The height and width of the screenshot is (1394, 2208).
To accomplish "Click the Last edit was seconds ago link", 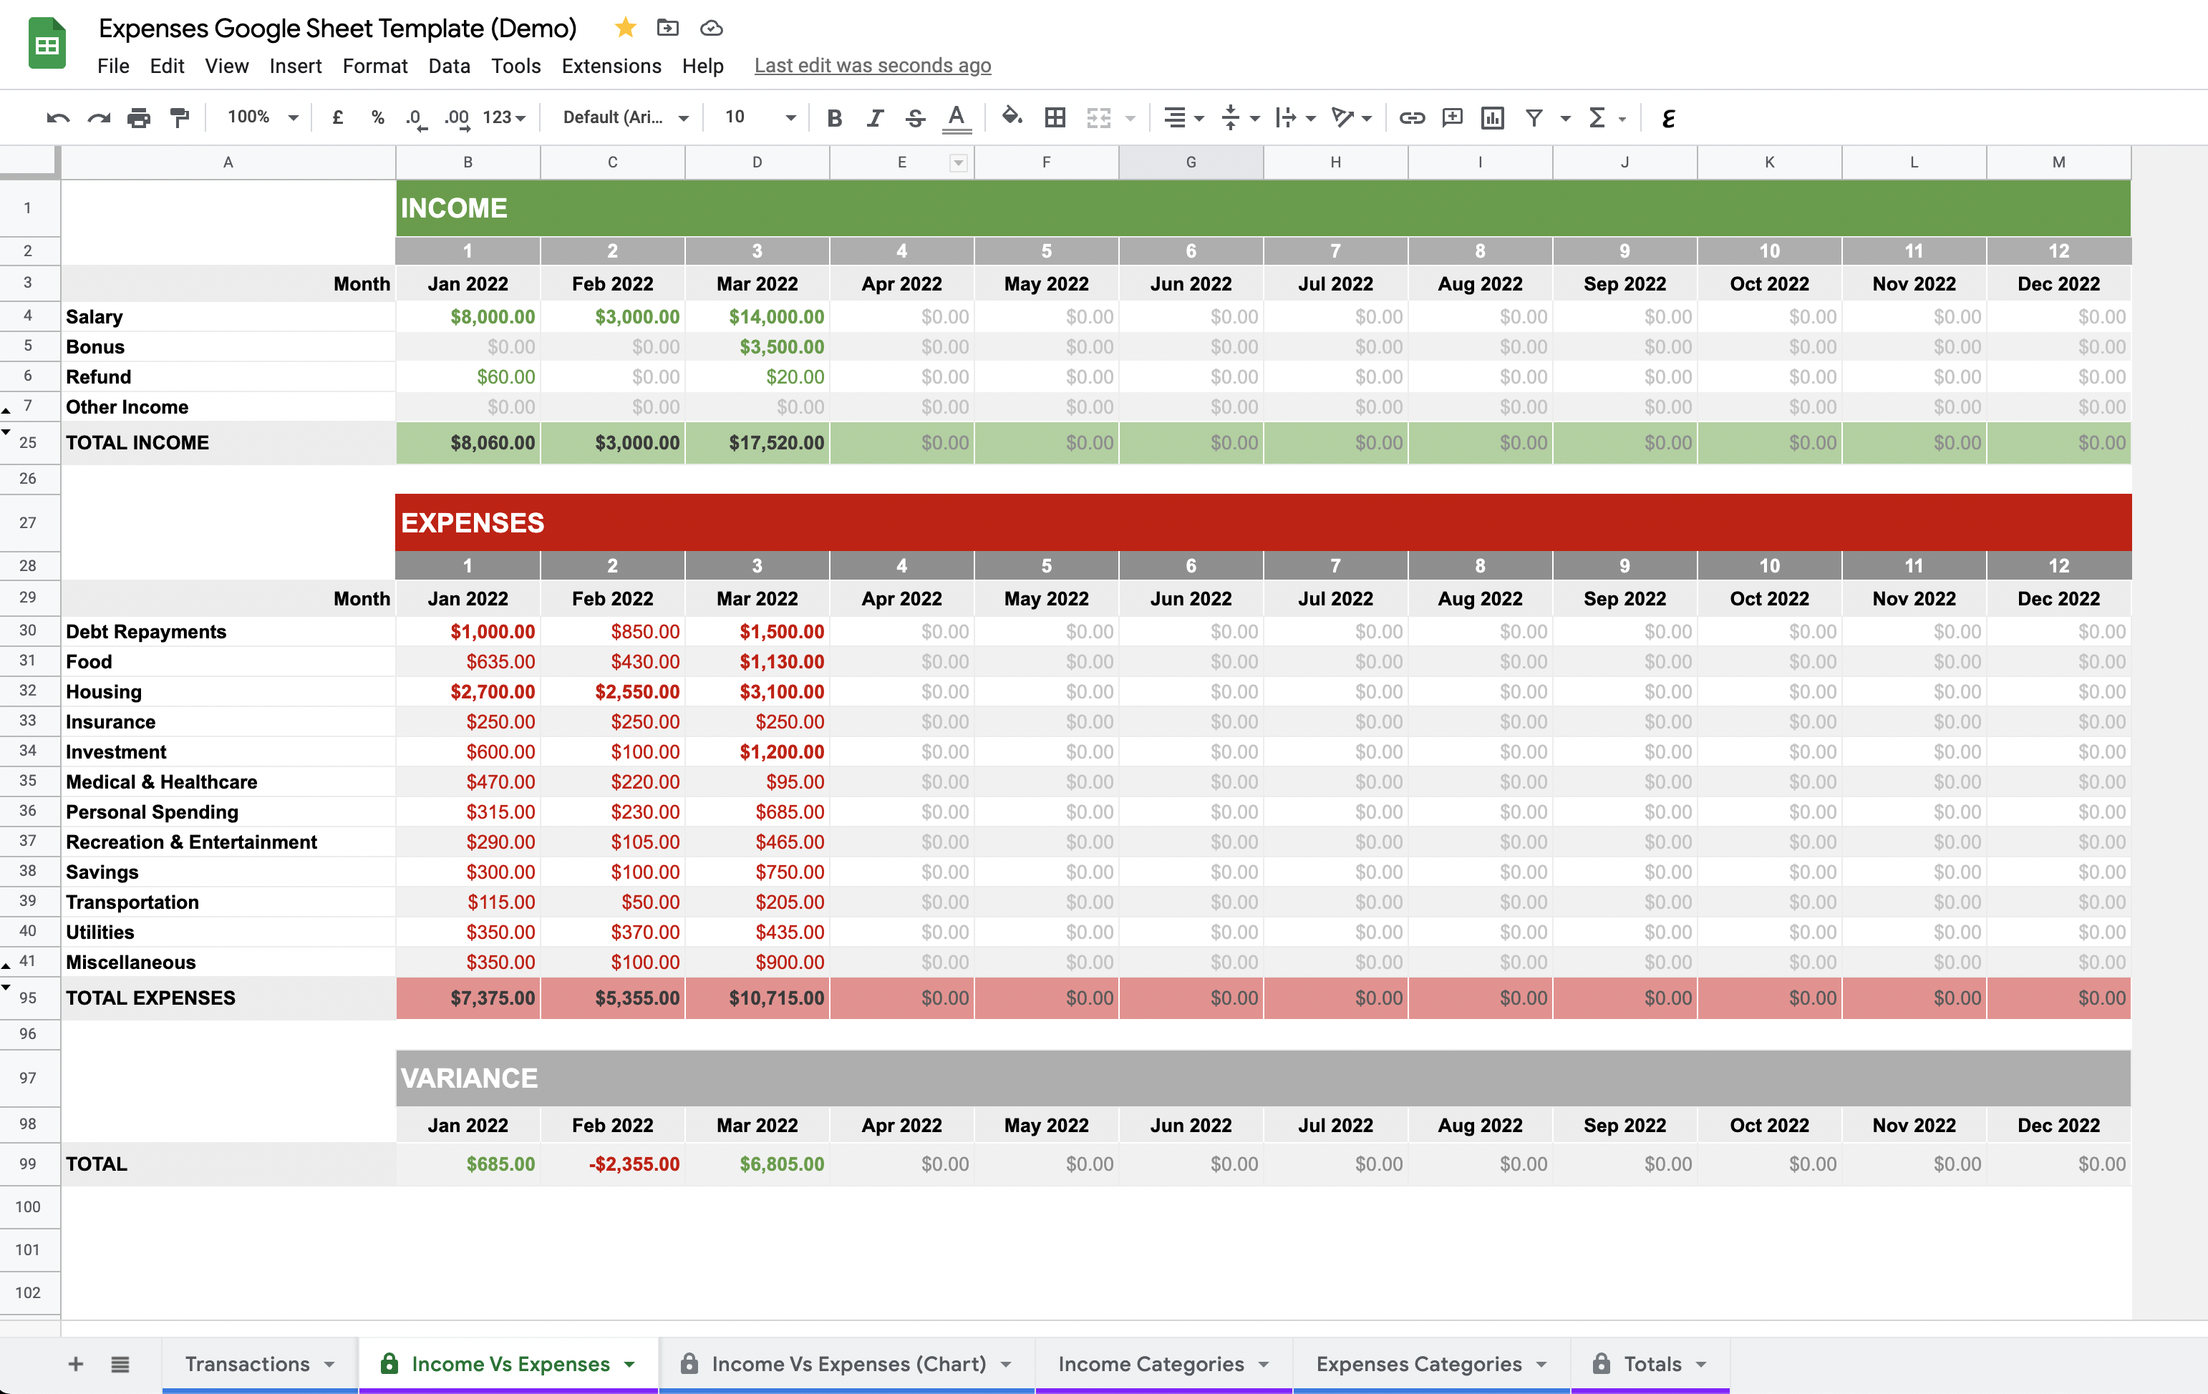I will point(872,66).
